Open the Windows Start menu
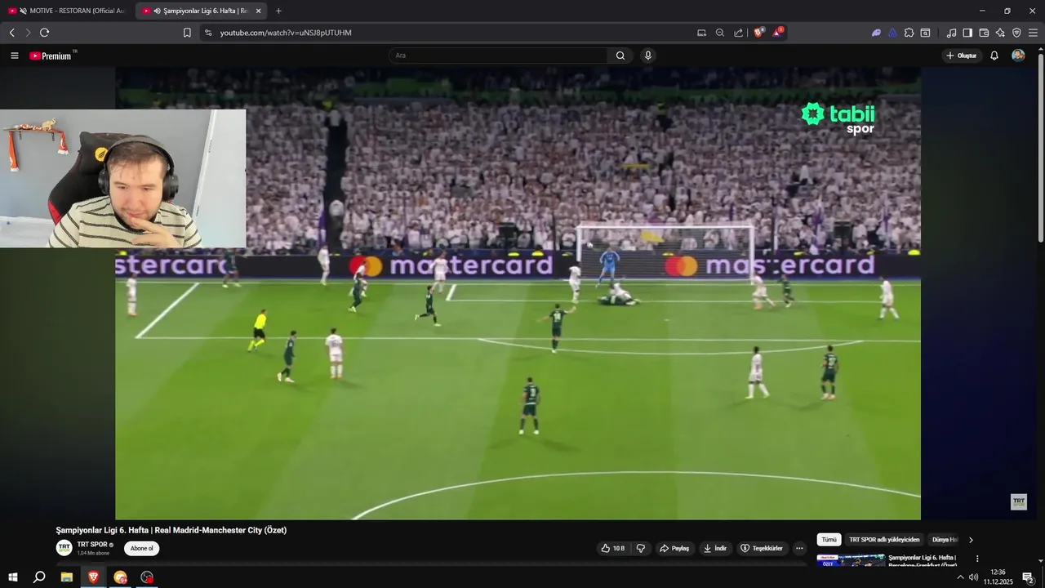This screenshot has width=1045, height=588. click(x=12, y=577)
